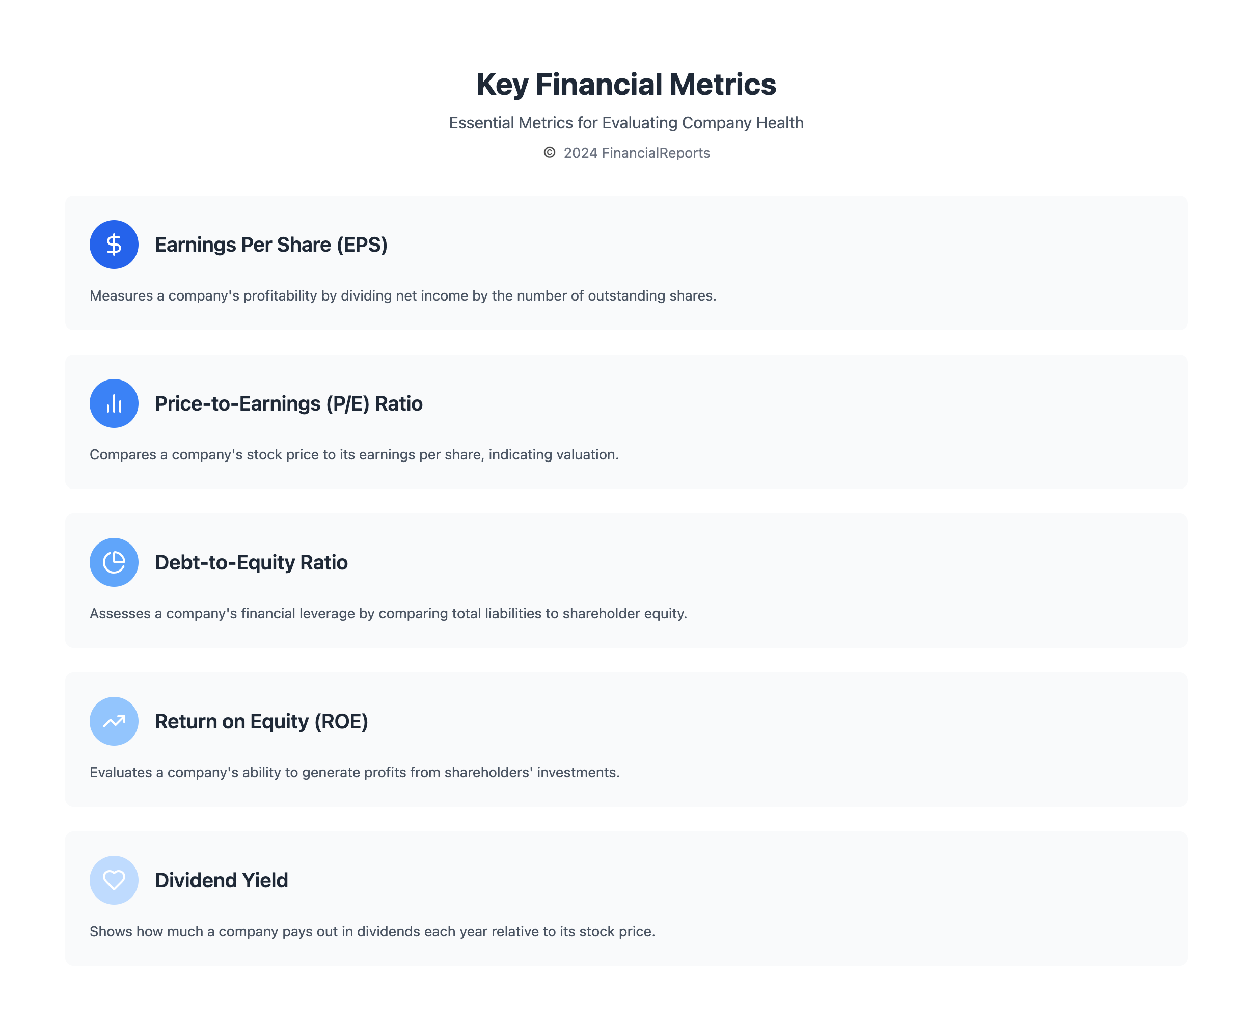Click the Key Financial Metrics page title

(626, 84)
